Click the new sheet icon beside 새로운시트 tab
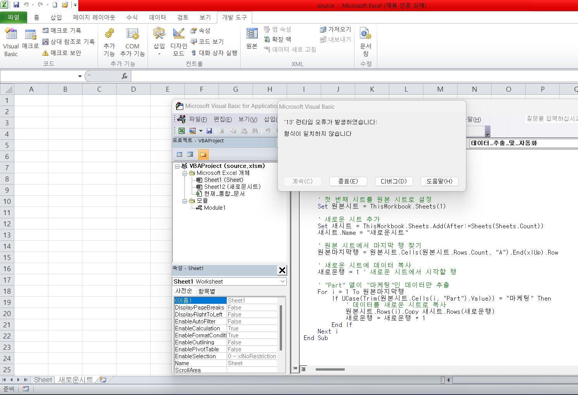The image size is (578, 395). [103, 380]
